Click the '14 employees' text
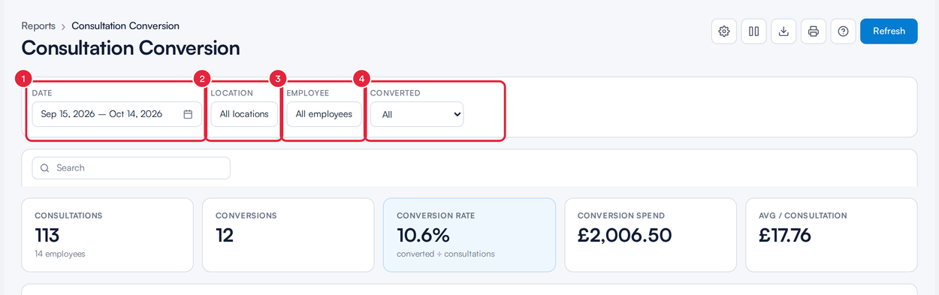Viewport: 939px width, 295px height. [60, 254]
